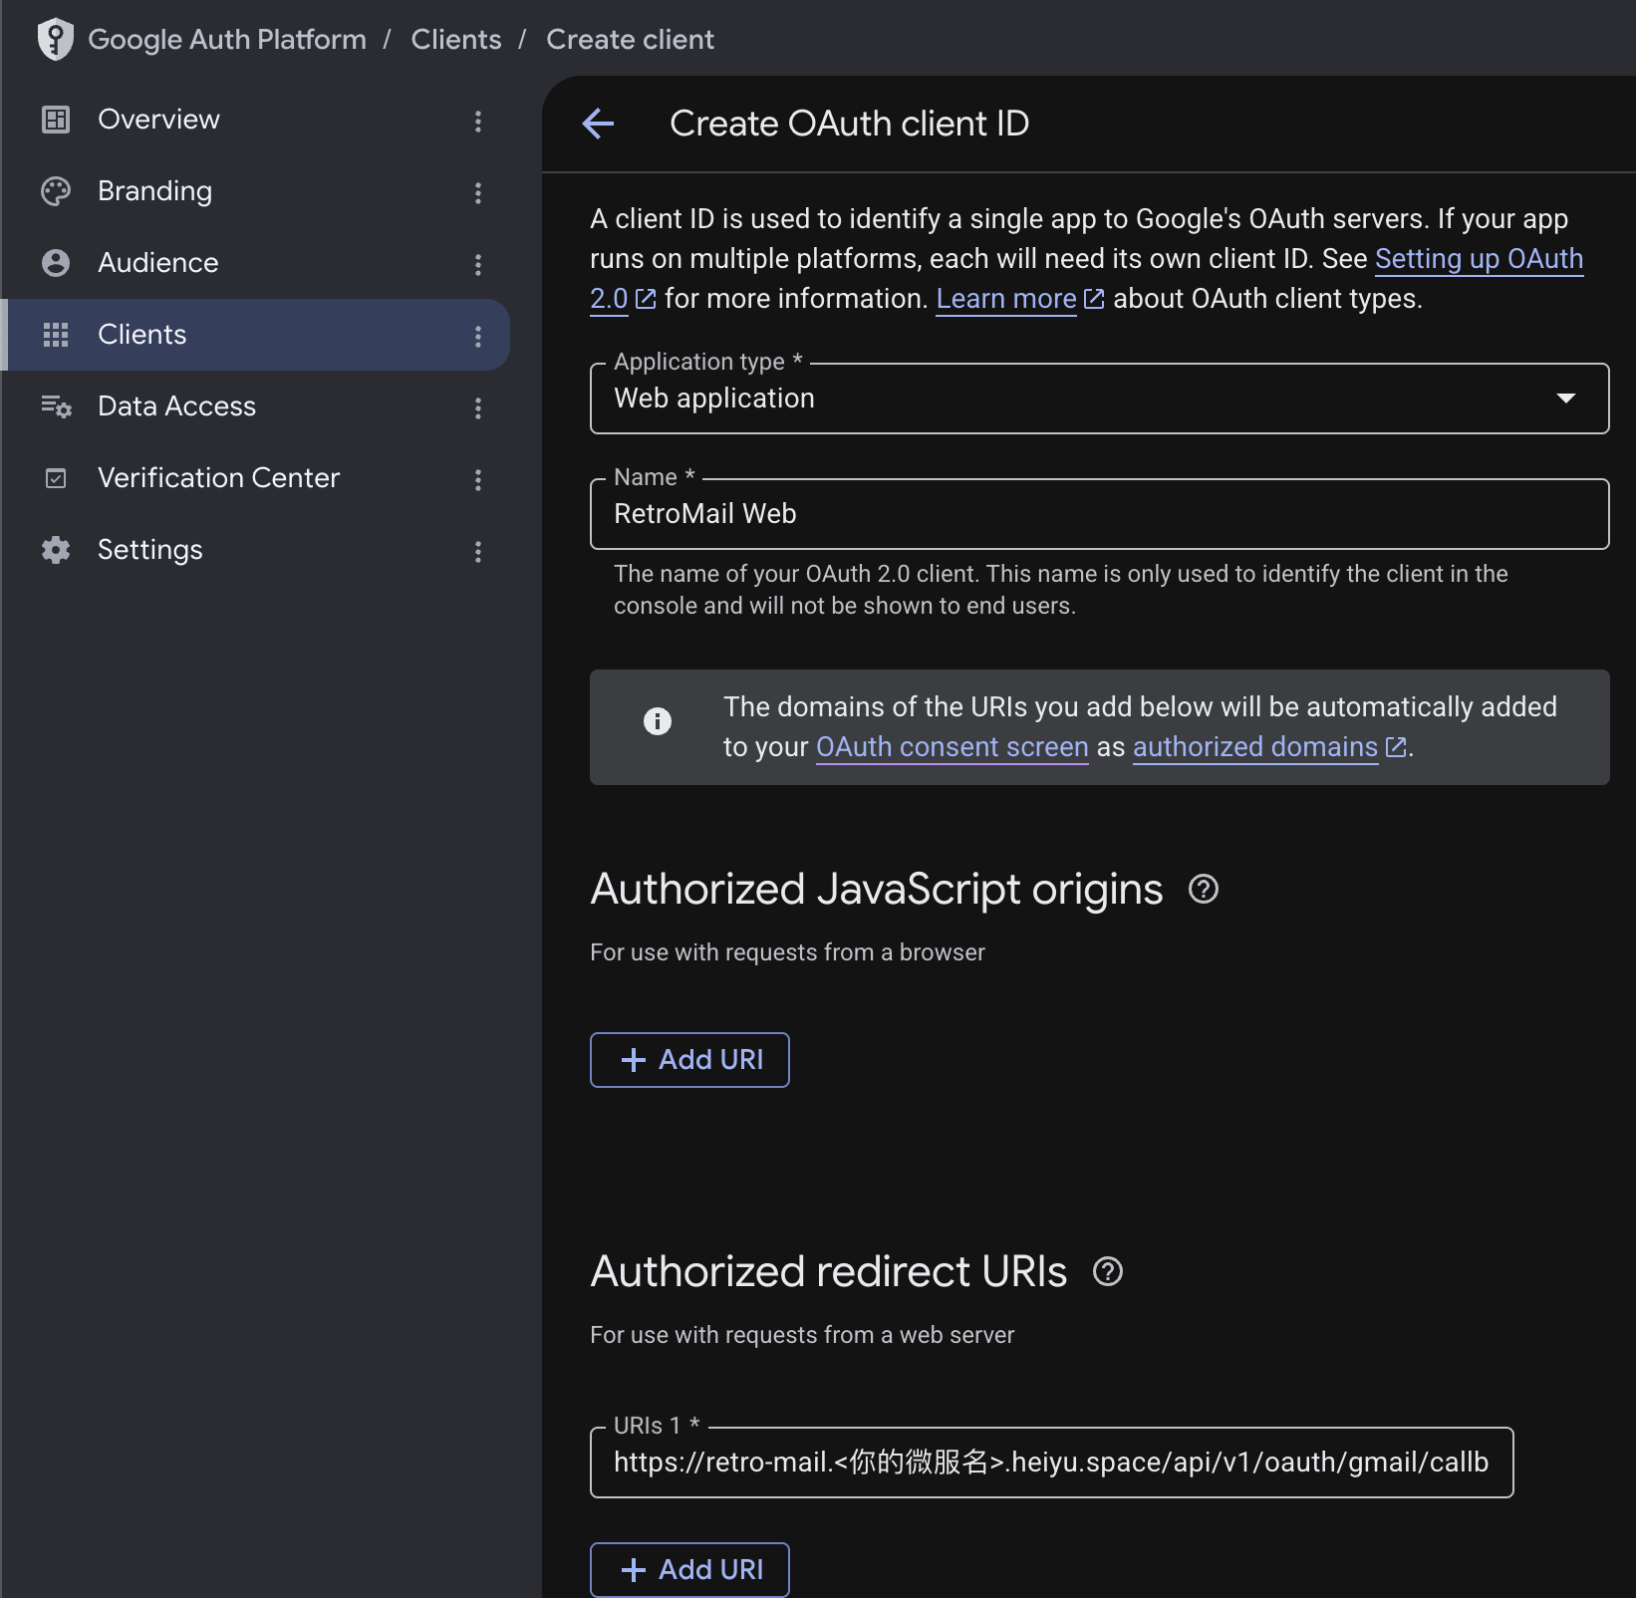Screen dimensions: 1636x1598
Task: Open Settings in the sidebar
Action: coord(149,550)
